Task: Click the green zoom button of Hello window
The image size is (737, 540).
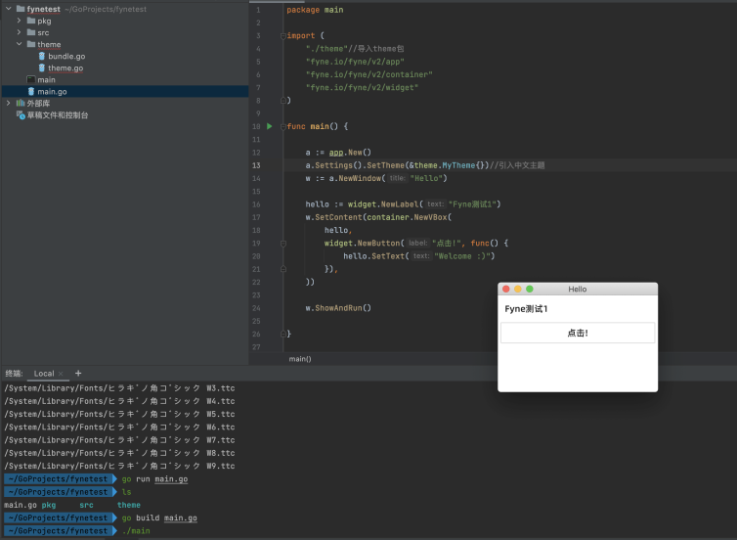Action: [530, 289]
